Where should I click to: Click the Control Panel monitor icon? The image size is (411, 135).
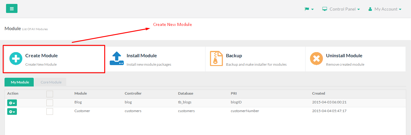coord(325,9)
